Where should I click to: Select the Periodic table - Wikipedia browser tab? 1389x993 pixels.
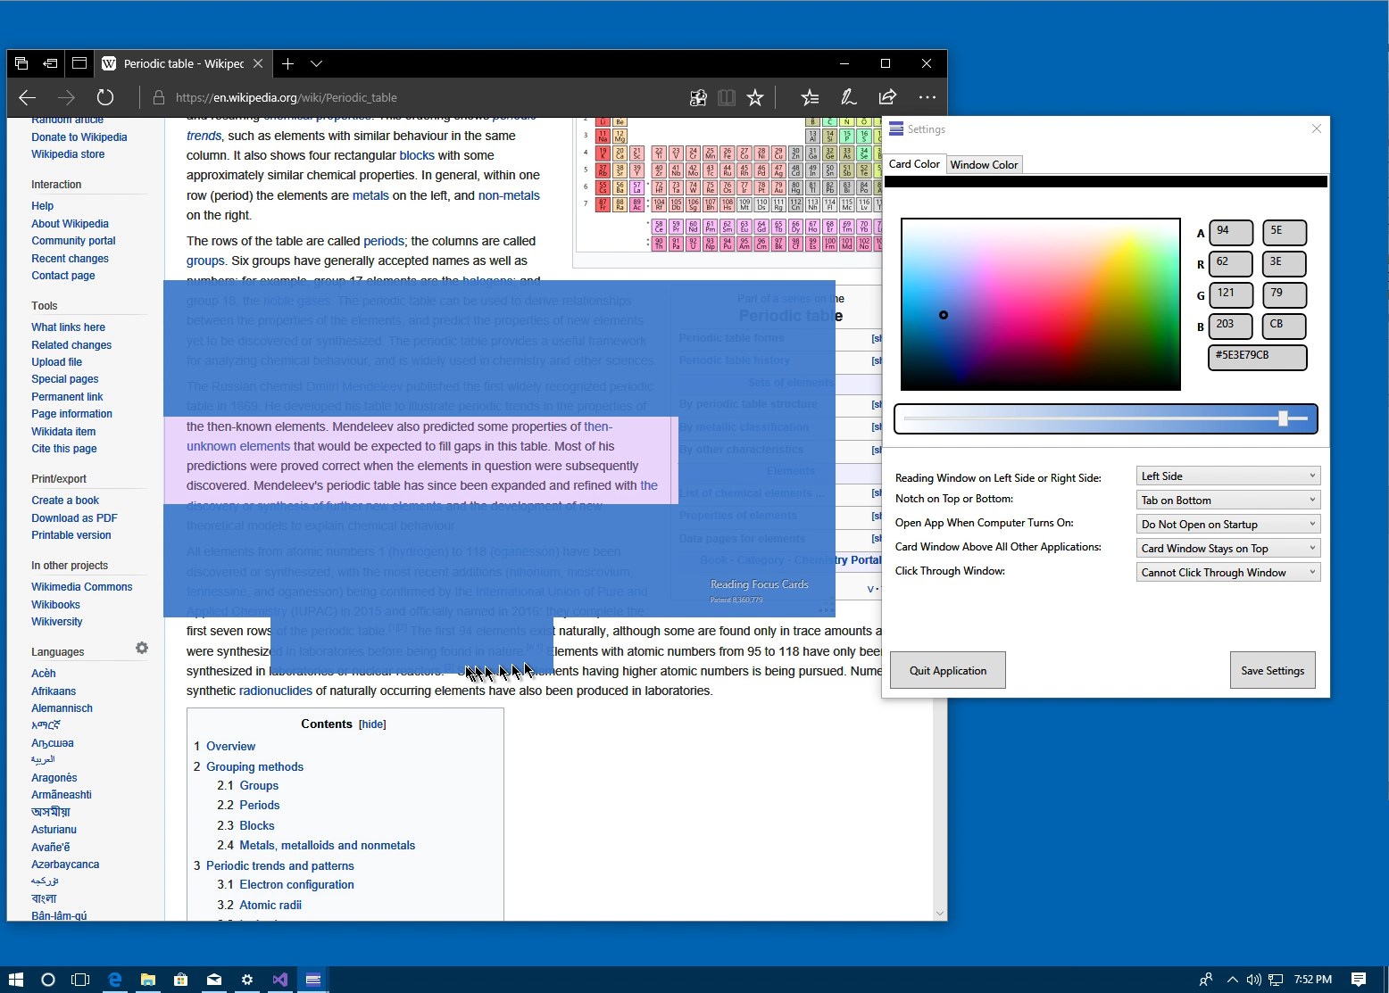click(182, 63)
